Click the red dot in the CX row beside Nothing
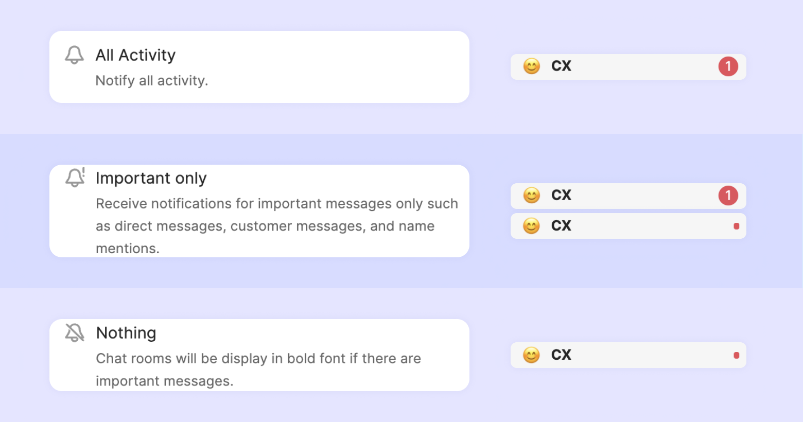This screenshot has width=803, height=422. (736, 355)
